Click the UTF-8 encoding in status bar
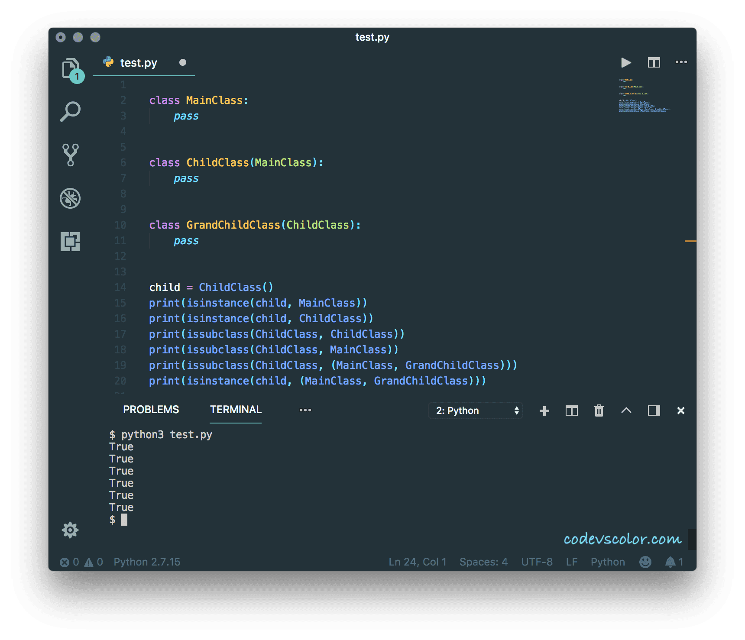745x640 pixels. (537, 562)
